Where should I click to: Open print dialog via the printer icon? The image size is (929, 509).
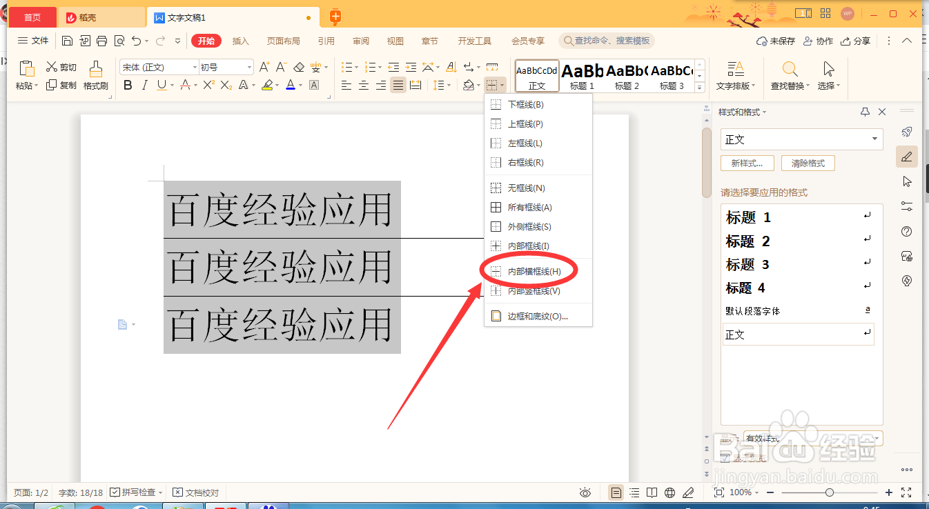tap(101, 41)
